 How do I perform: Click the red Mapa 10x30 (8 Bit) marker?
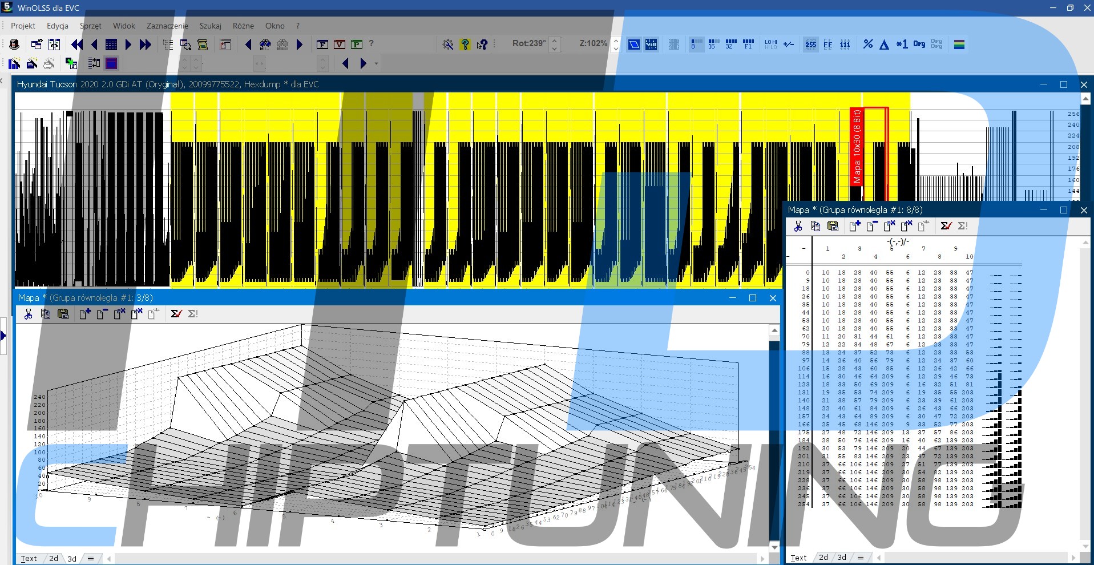click(856, 146)
